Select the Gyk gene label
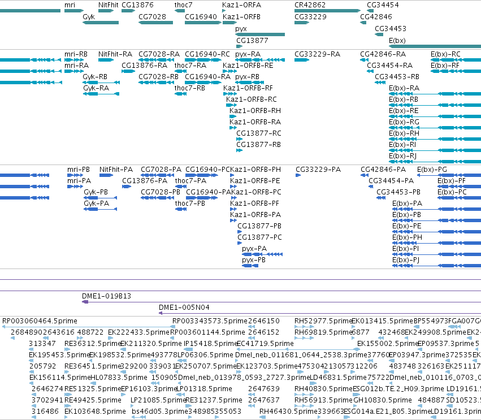481x420 pixels. (x=89, y=16)
